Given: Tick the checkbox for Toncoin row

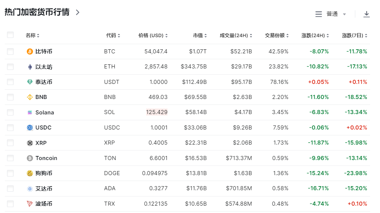Looking at the screenshot, I should 10,158.
